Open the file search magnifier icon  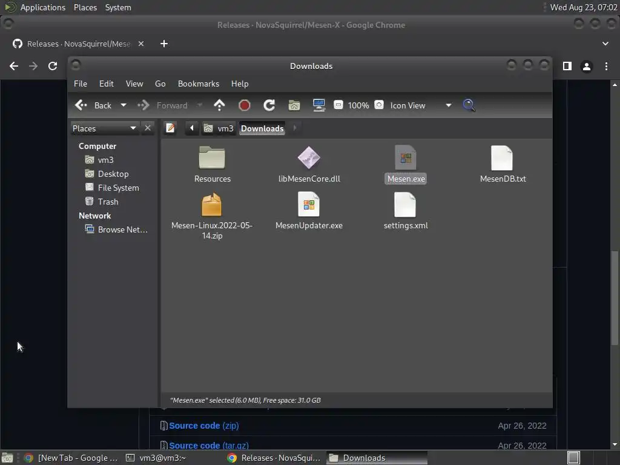point(469,105)
